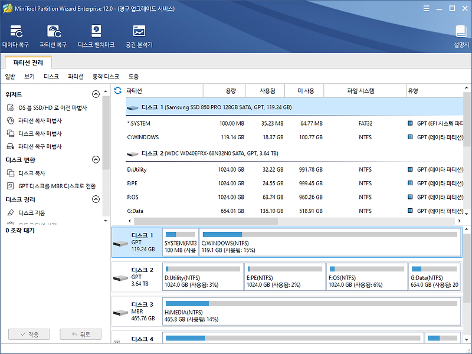This screenshot has height=354, width=472.
Task: Click the 적용 (Apply) button
Action: point(29,335)
